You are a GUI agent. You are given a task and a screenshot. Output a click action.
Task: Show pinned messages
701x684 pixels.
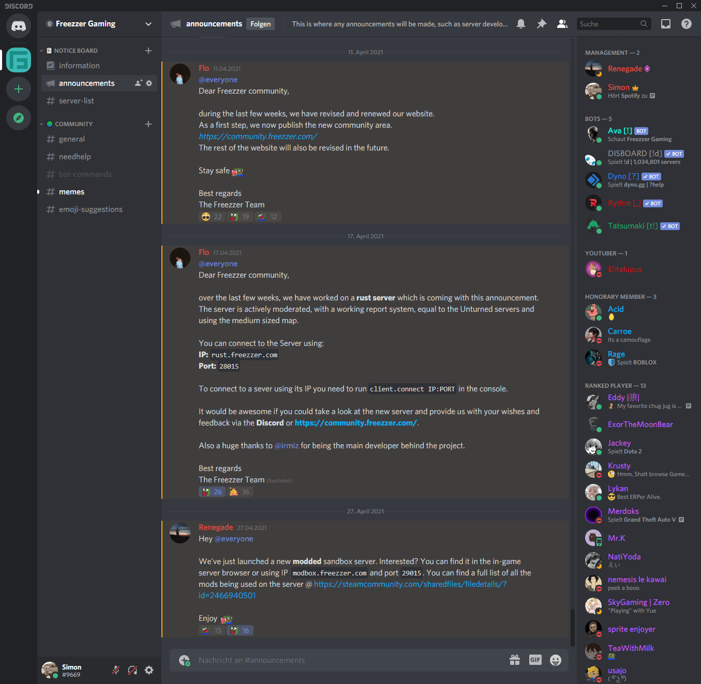[x=542, y=24]
